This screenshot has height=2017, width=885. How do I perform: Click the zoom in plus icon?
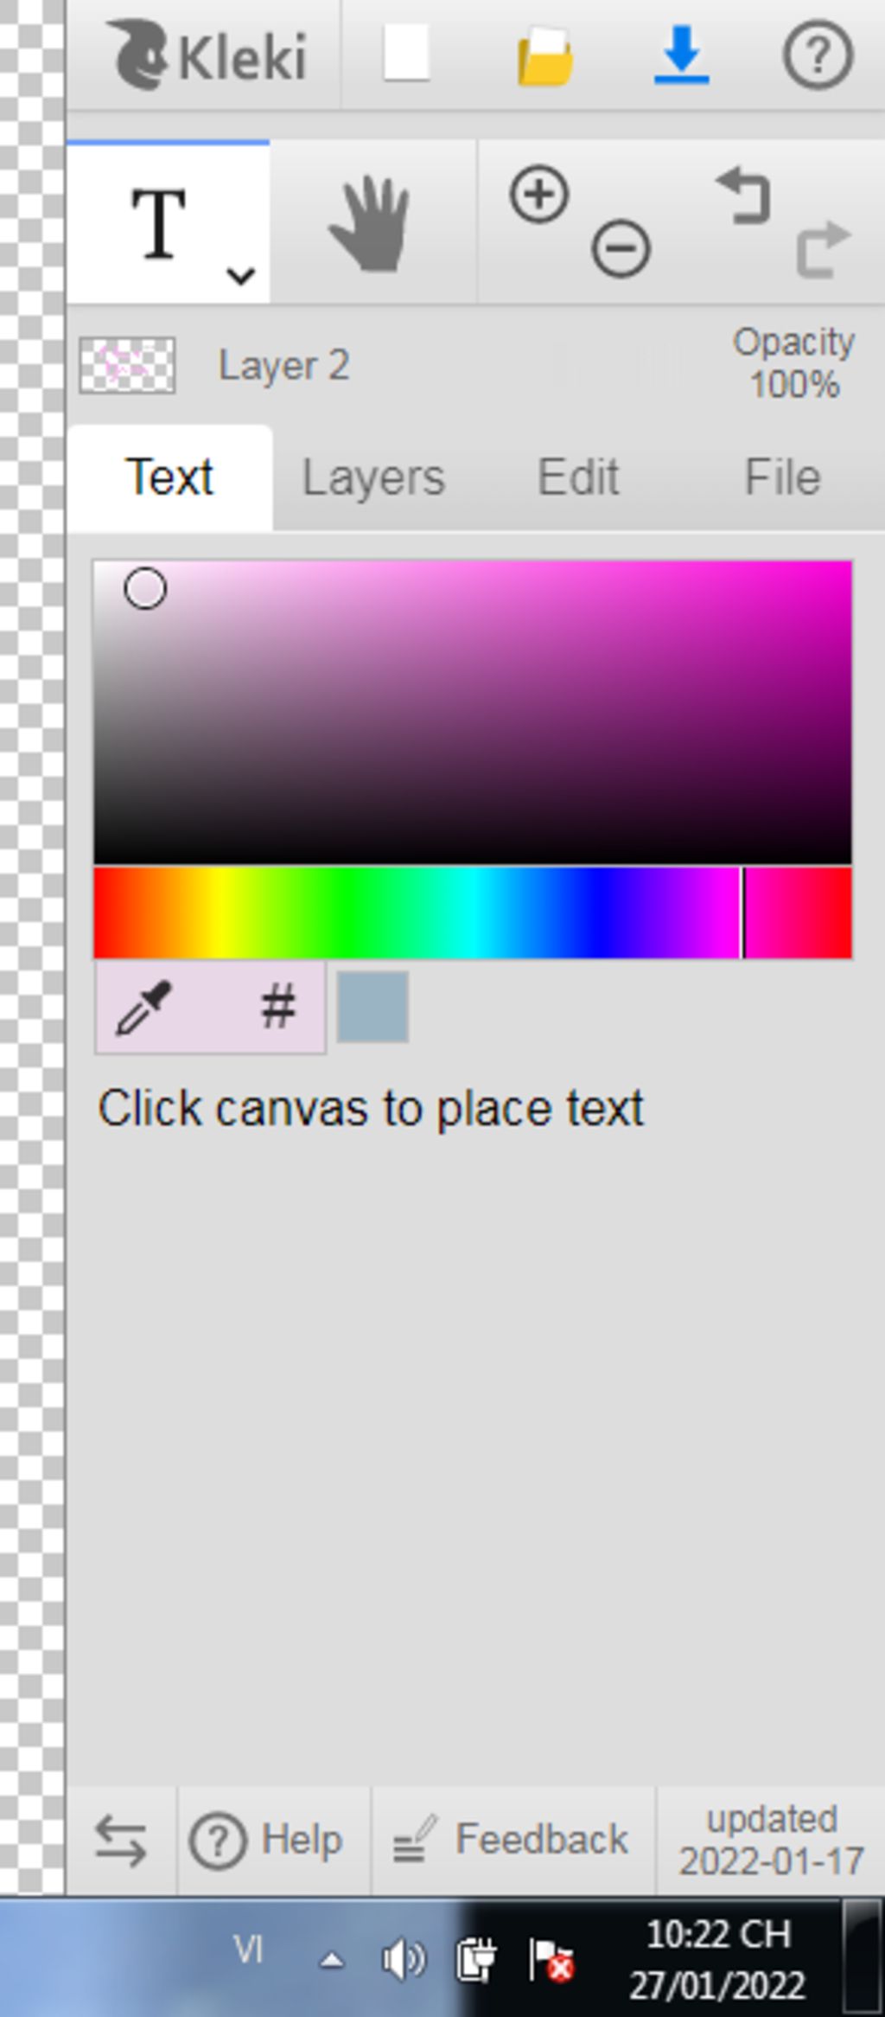pos(539,194)
